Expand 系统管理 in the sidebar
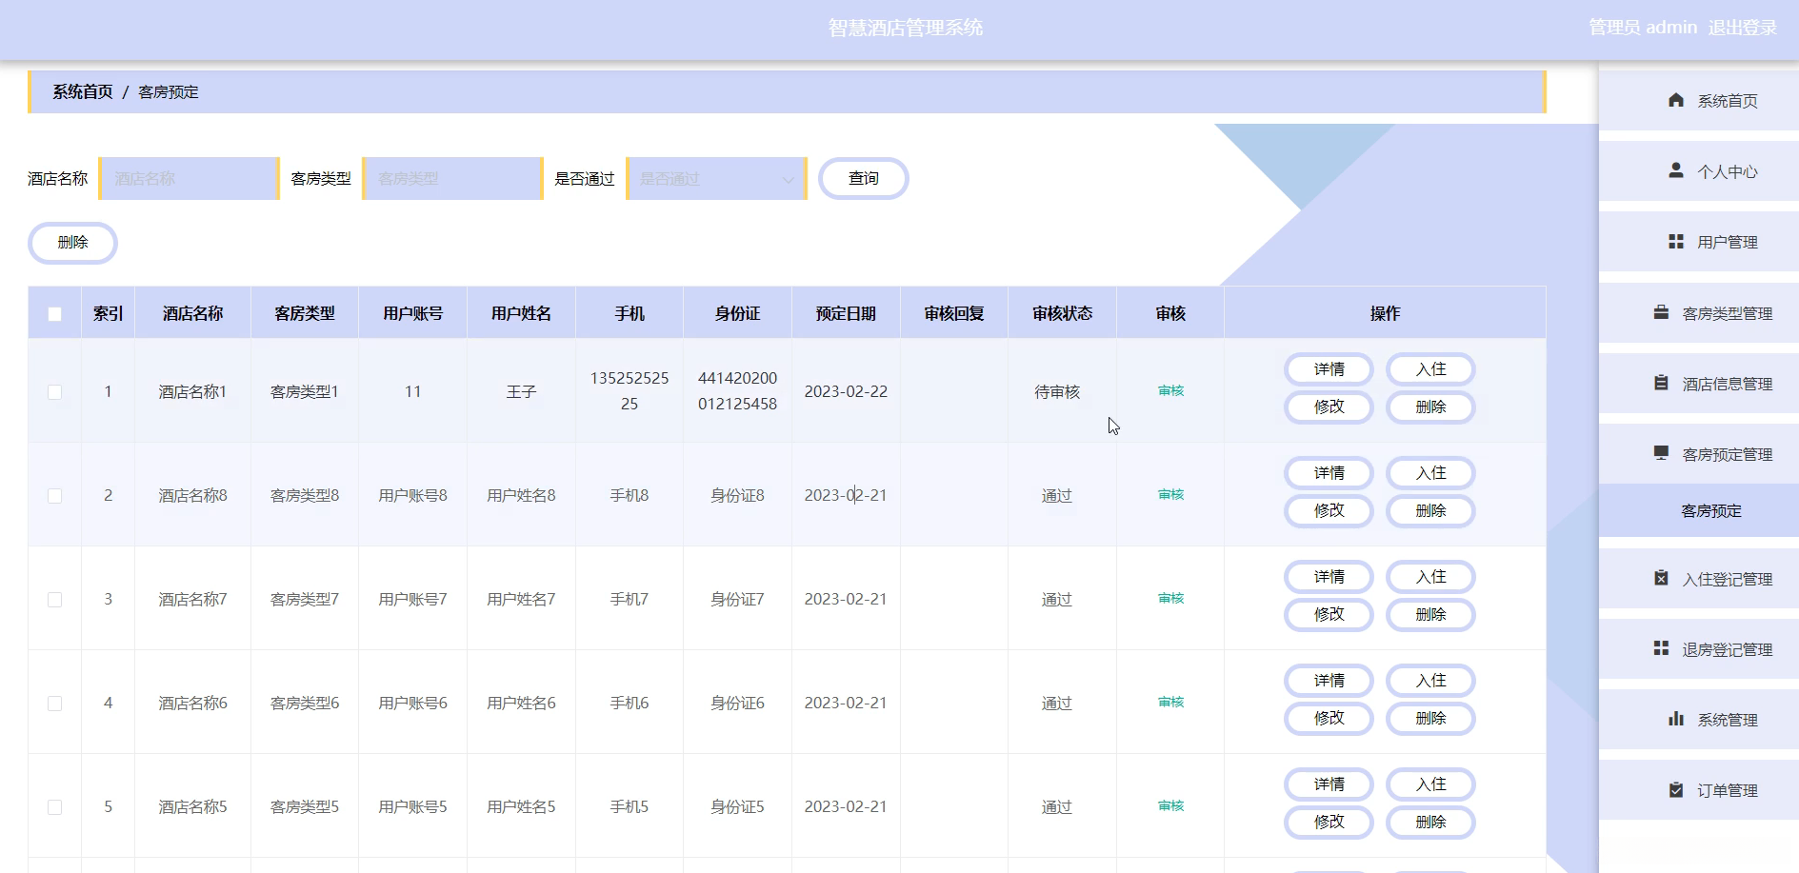 click(x=1699, y=720)
